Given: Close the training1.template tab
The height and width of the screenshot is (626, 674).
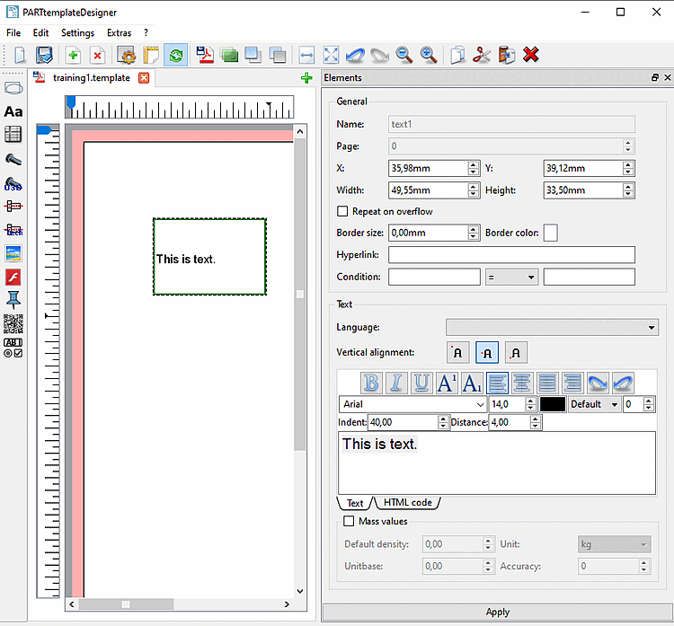Looking at the screenshot, I should [x=144, y=78].
